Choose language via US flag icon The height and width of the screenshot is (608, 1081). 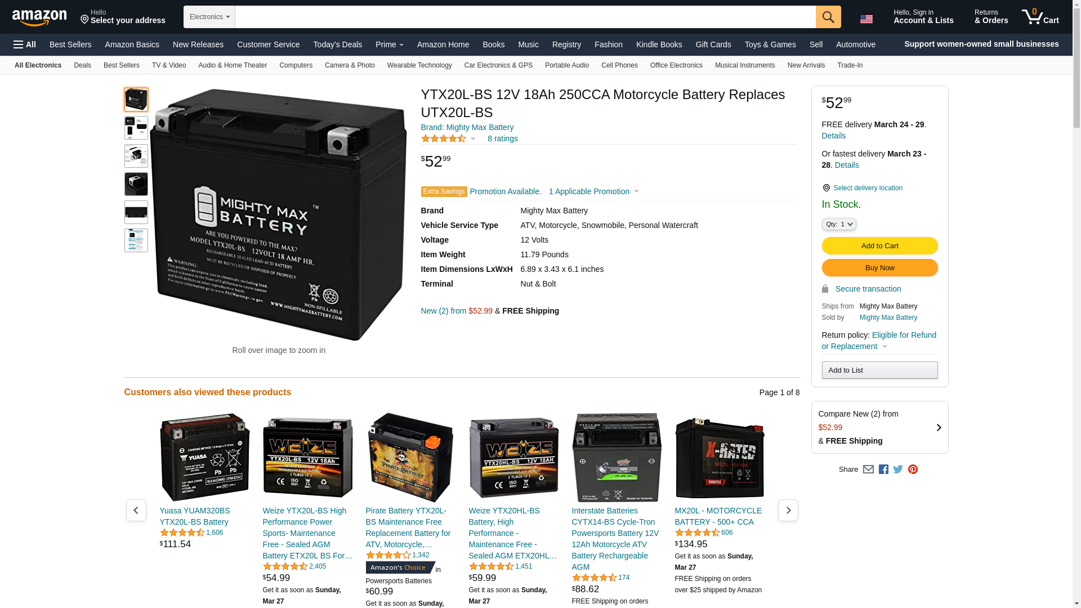click(866, 19)
